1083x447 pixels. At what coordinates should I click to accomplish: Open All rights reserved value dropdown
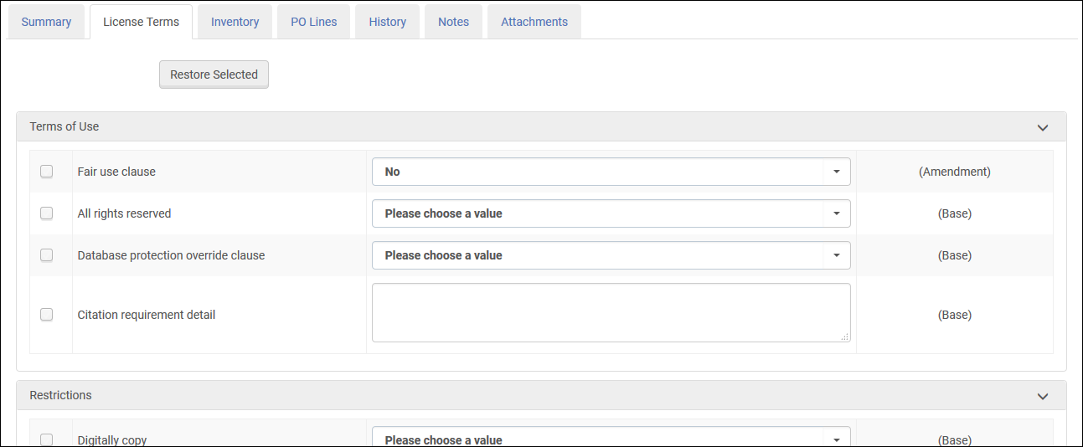coord(611,213)
